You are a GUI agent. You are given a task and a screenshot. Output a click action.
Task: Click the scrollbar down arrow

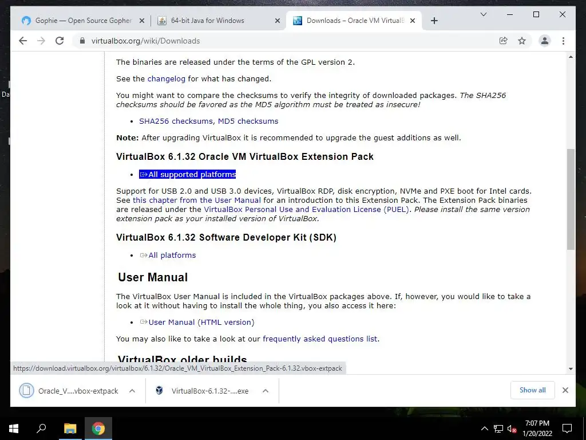click(x=571, y=368)
